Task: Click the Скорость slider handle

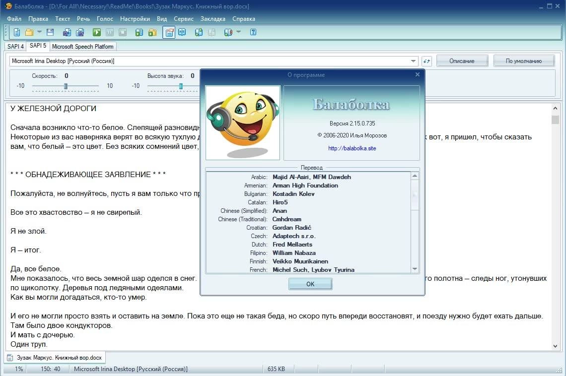Action: click(x=66, y=86)
